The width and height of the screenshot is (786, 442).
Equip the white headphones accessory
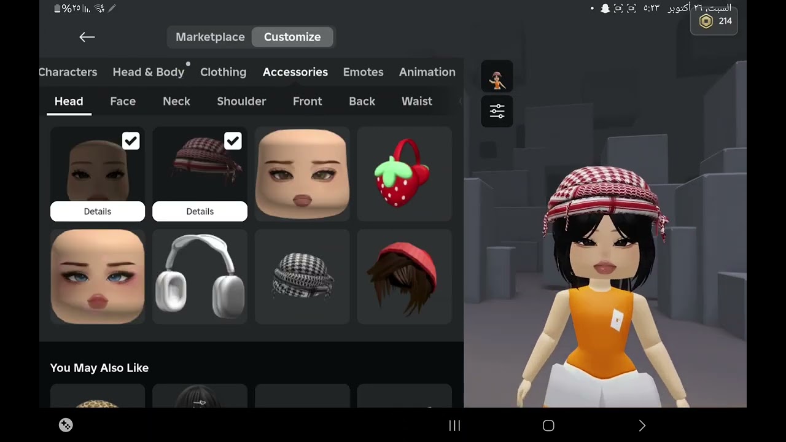coord(200,276)
